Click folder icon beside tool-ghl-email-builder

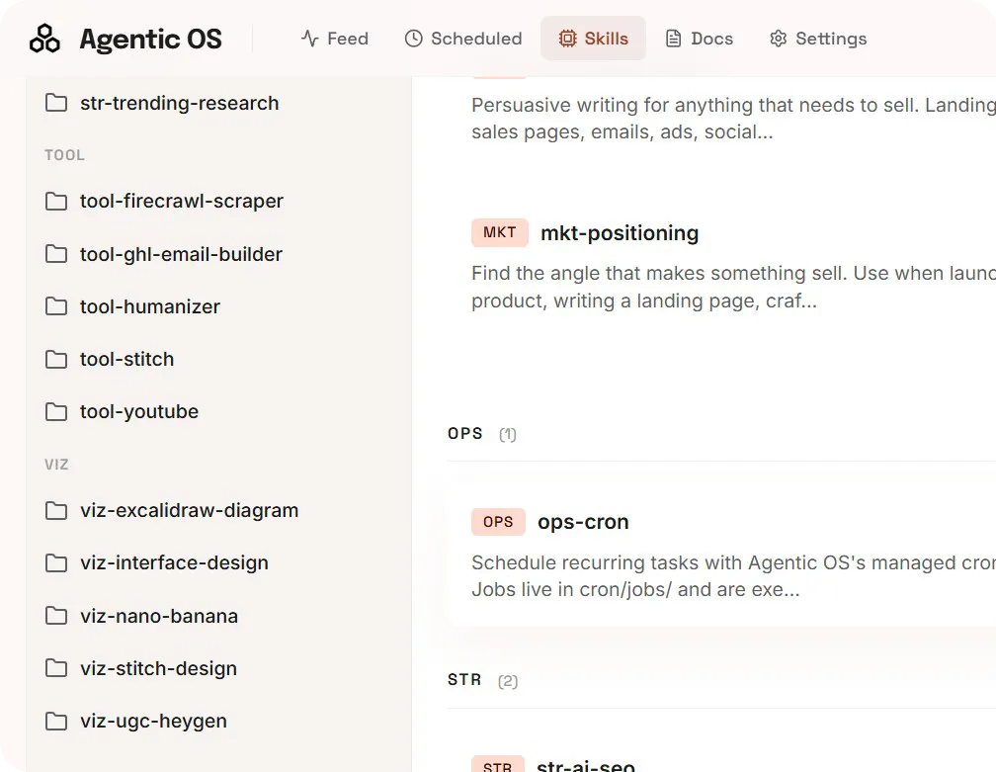point(56,254)
